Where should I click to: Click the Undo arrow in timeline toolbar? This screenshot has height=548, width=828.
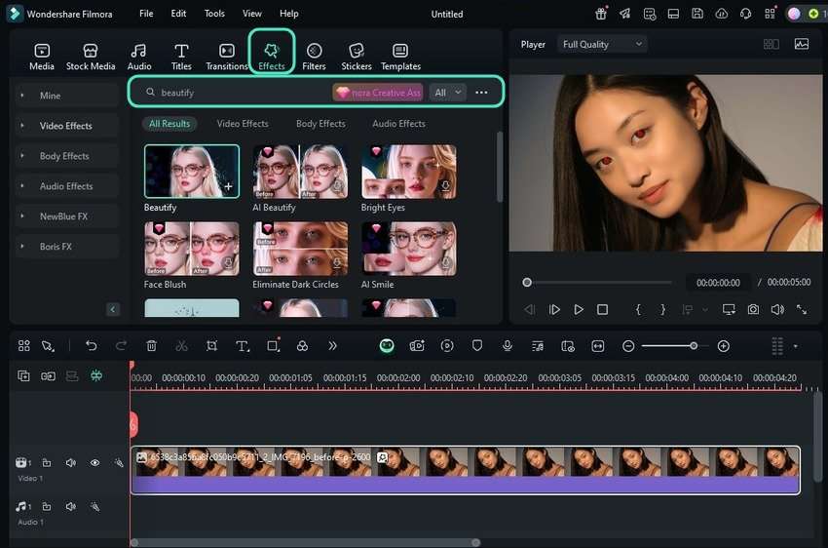tap(91, 346)
